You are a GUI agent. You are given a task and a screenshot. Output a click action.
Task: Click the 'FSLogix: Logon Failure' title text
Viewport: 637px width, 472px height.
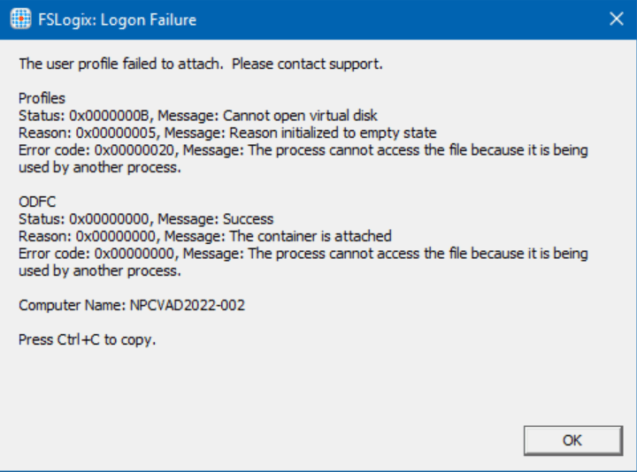click(x=127, y=19)
